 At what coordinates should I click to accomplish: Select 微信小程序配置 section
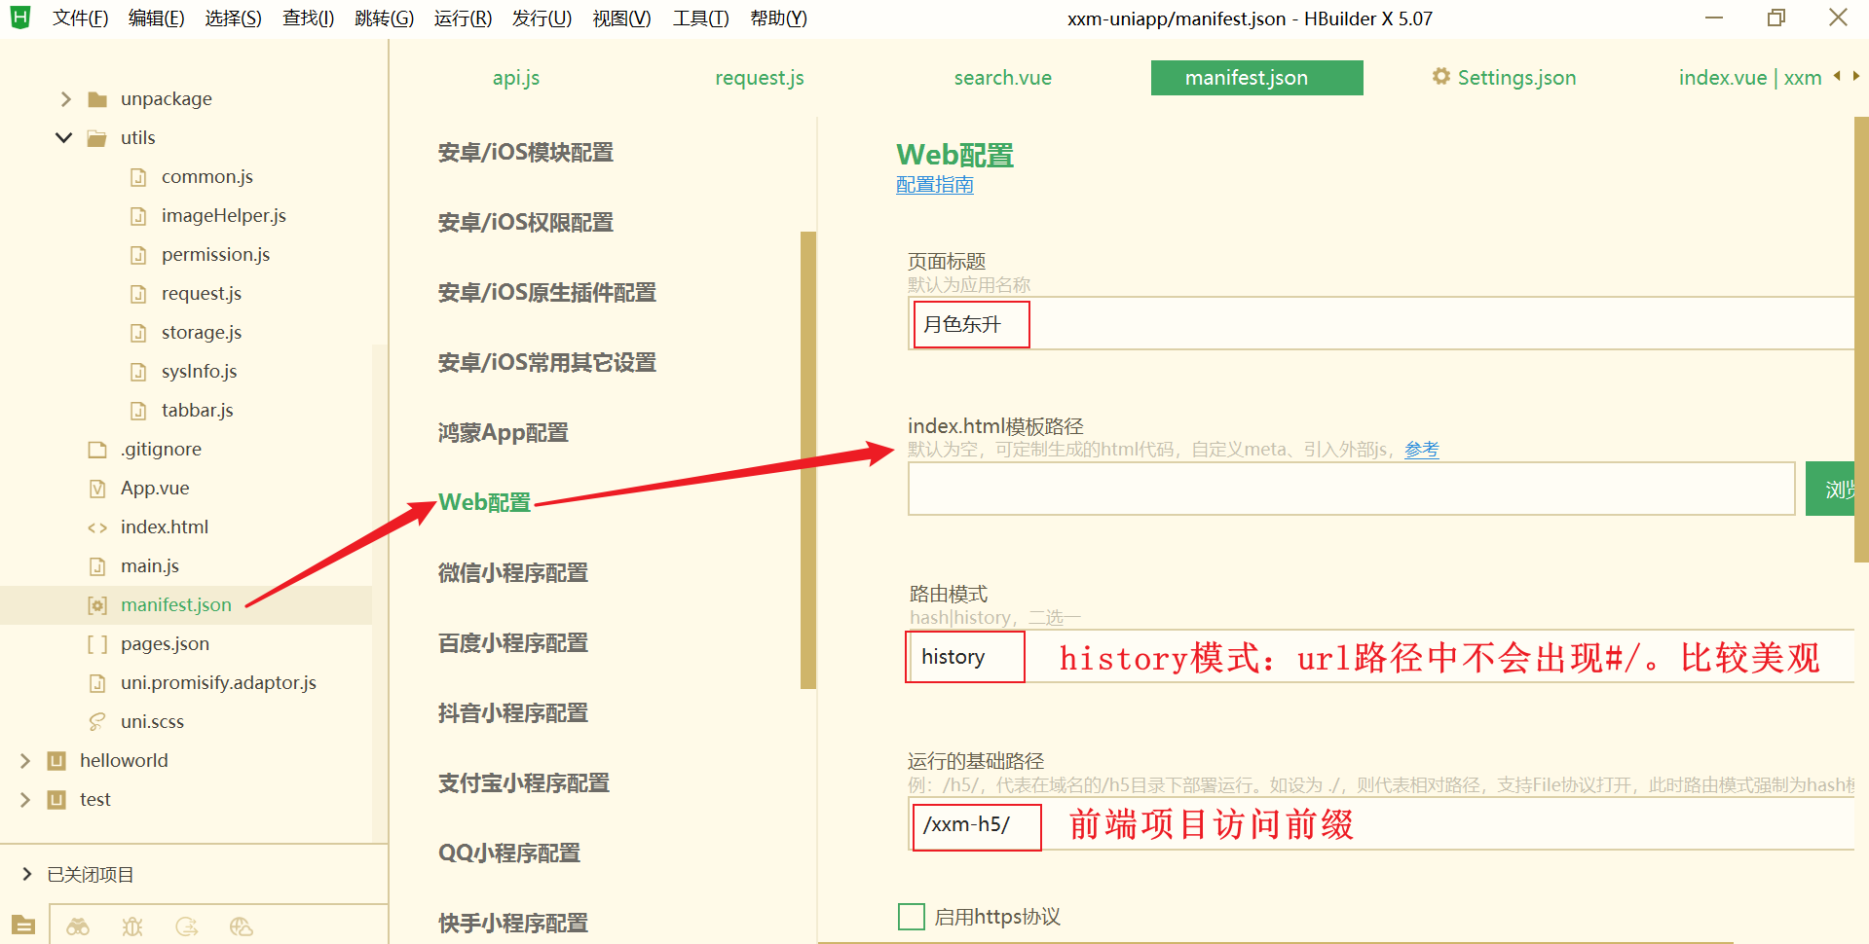(513, 573)
